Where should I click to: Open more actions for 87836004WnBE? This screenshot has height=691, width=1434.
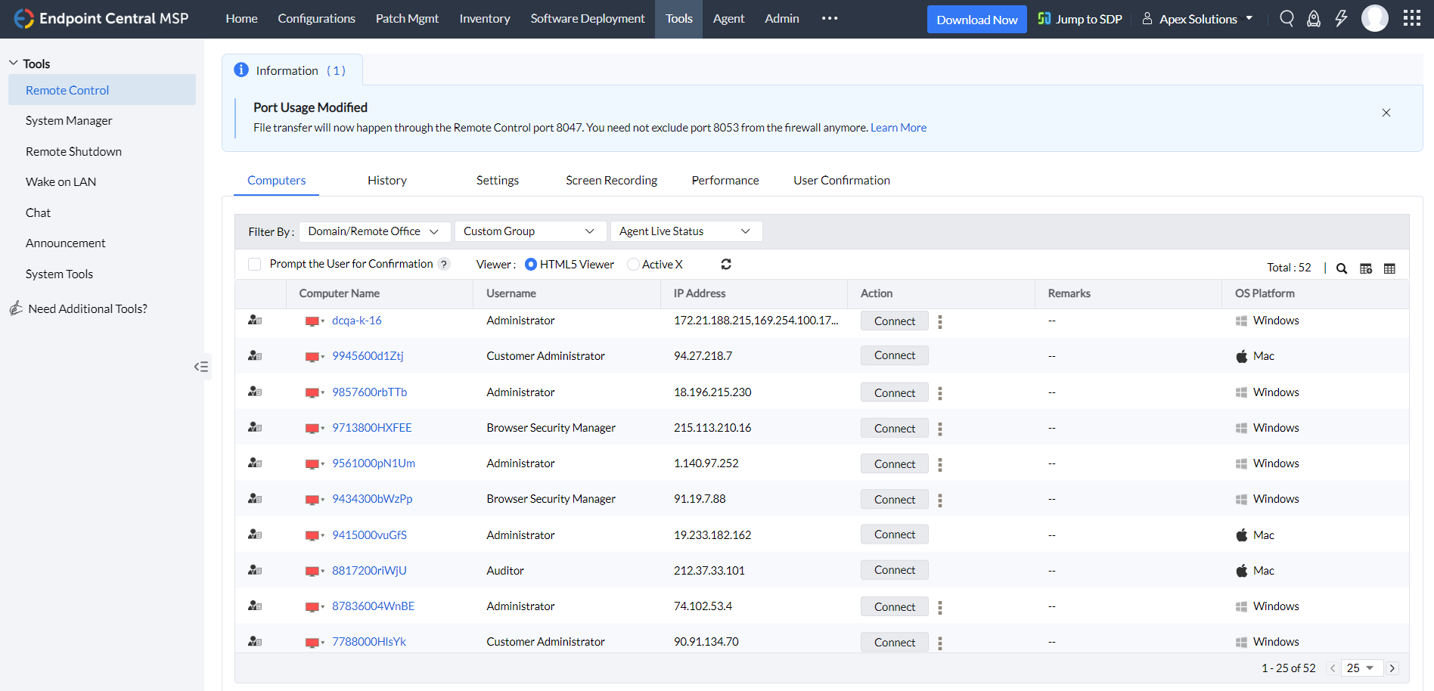click(x=940, y=607)
